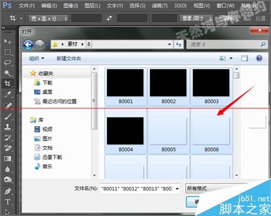Click the crop resolution input field
The image size is (271, 216).
(164, 18)
